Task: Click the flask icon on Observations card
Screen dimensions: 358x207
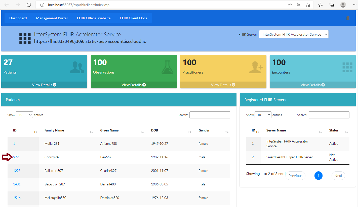Action: tap(168, 67)
